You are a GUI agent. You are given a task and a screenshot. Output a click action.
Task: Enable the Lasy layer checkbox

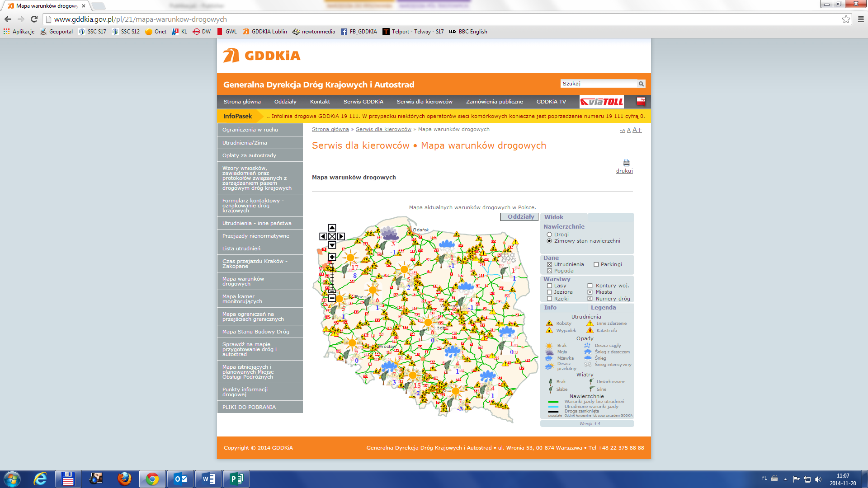pos(549,286)
